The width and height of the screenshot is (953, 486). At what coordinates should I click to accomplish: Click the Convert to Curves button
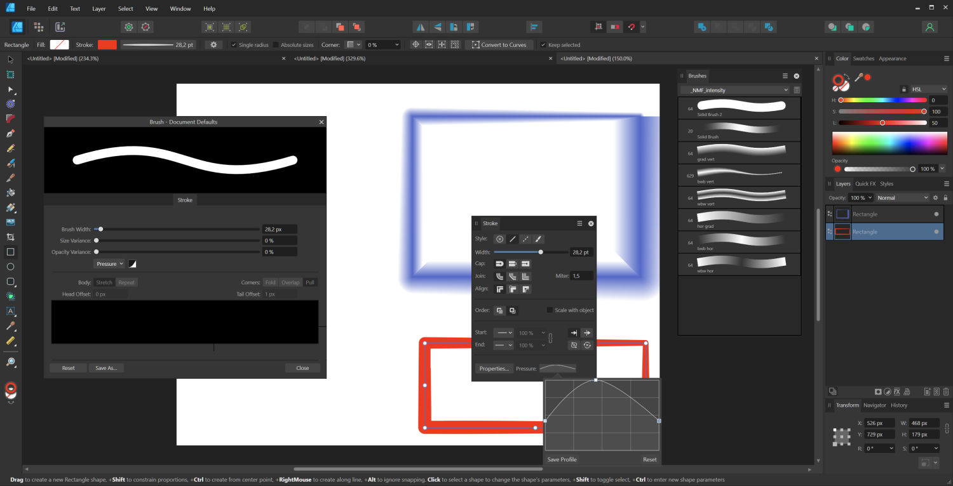pos(501,44)
